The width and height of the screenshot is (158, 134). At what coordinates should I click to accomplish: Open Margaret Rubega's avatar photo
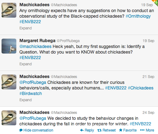coord(9,46)
